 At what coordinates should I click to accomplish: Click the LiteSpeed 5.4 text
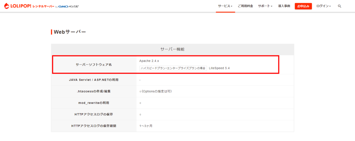click(219, 68)
